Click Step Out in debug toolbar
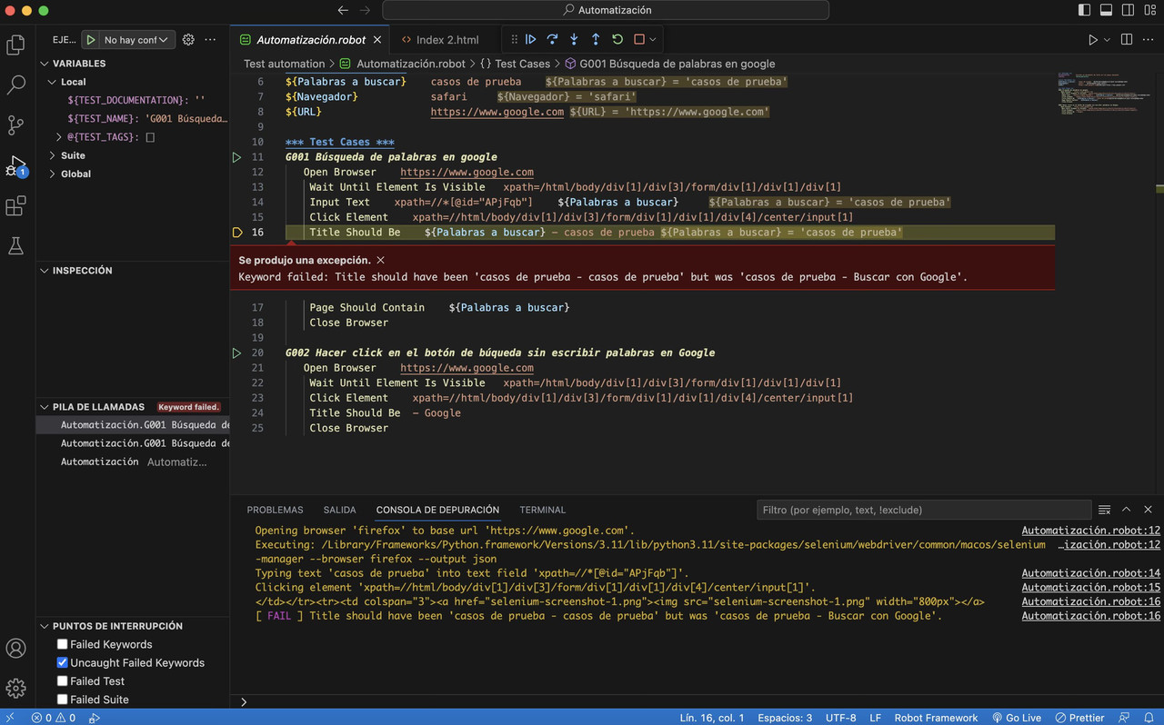 coord(596,39)
